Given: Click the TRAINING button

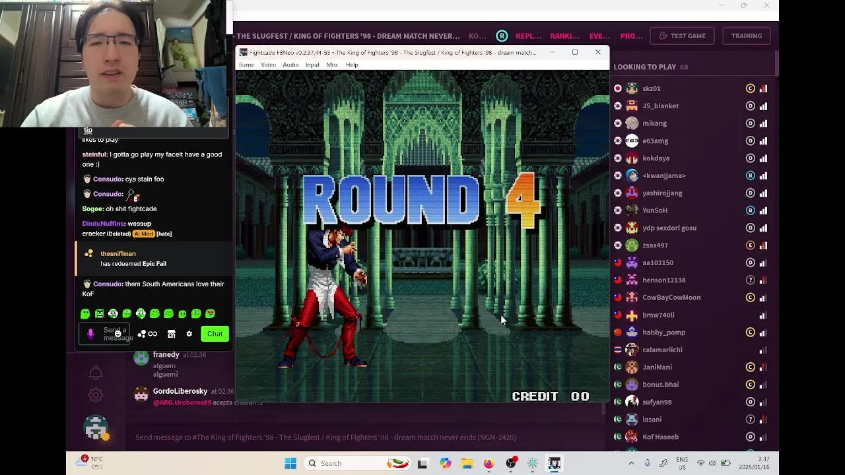Looking at the screenshot, I should [x=746, y=36].
